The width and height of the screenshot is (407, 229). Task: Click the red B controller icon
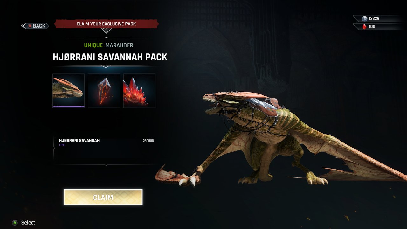click(x=30, y=26)
